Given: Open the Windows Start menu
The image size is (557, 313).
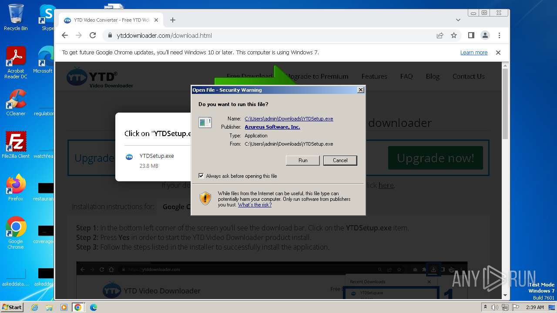Looking at the screenshot, I should [x=12, y=307].
